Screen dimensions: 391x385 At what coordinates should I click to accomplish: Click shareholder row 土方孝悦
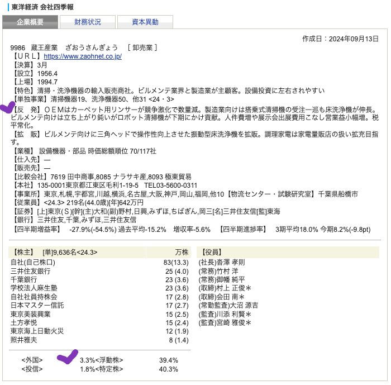click(x=99, y=322)
